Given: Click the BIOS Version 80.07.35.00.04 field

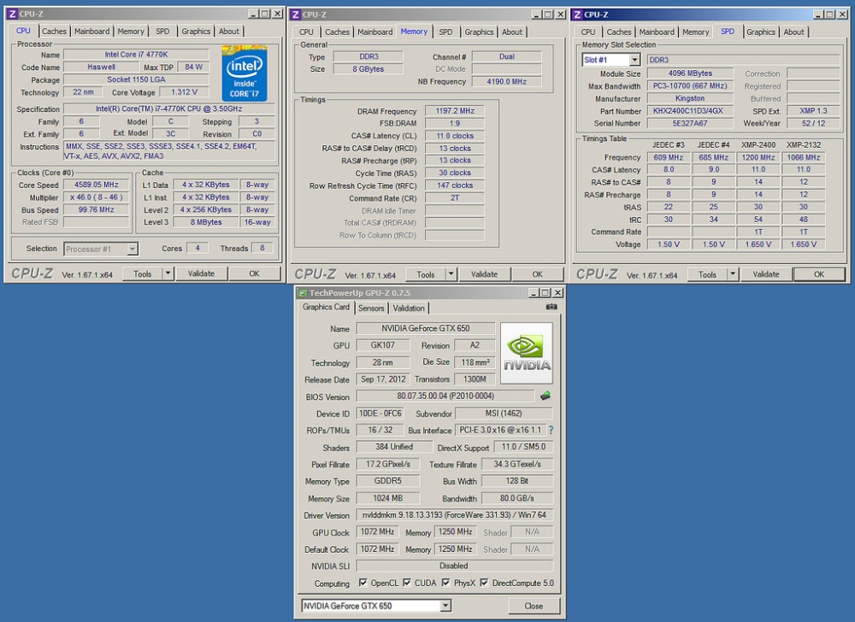Looking at the screenshot, I should click(x=445, y=396).
